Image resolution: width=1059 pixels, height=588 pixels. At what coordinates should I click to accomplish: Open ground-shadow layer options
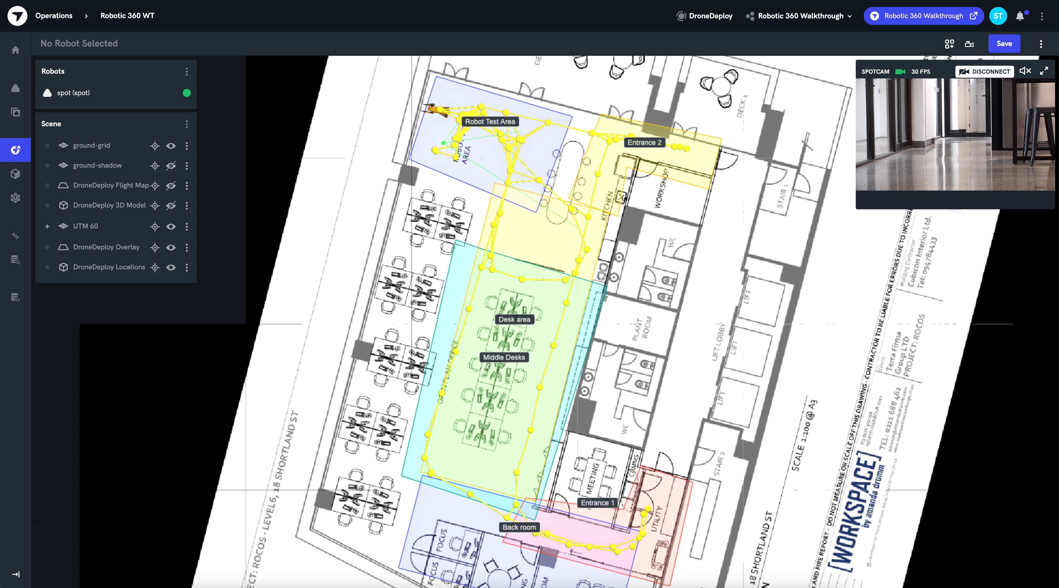187,166
